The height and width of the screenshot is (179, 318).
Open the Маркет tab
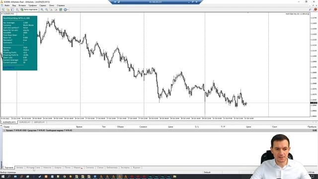(x=78, y=168)
